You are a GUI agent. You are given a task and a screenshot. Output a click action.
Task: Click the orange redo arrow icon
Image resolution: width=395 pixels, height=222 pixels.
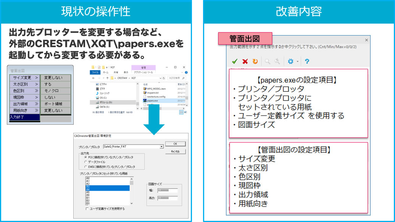pyautogui.click(x=255, y=61)
